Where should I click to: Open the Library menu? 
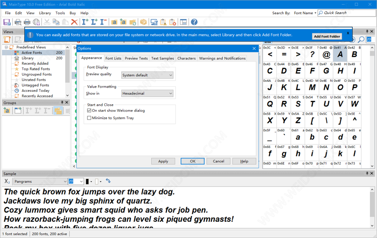click(x=45, y=13)
